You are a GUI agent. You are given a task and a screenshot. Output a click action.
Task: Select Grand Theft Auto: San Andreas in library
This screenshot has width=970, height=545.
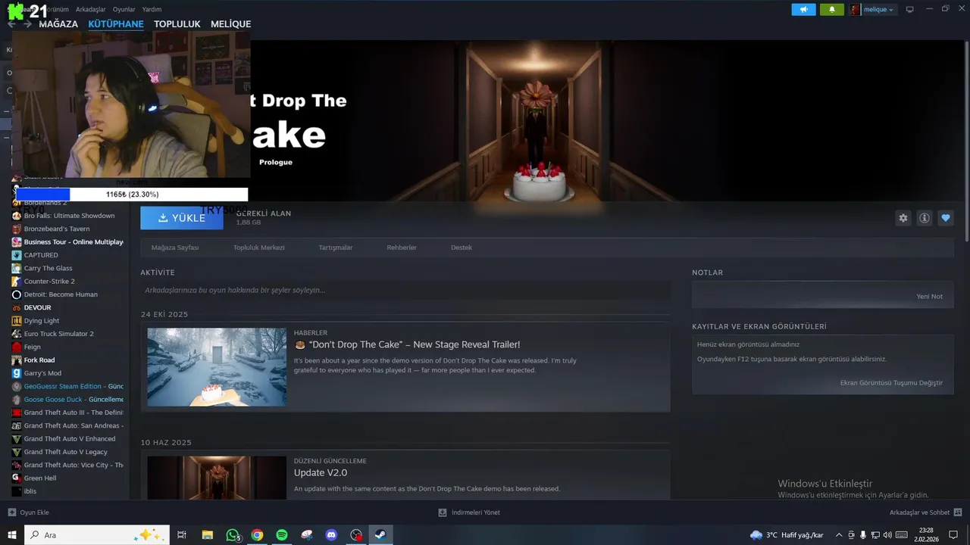[x=73, y=425]
